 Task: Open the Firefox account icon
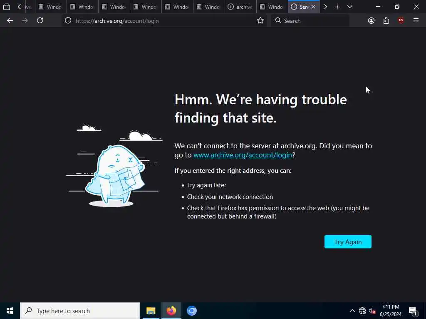(371, 21)
